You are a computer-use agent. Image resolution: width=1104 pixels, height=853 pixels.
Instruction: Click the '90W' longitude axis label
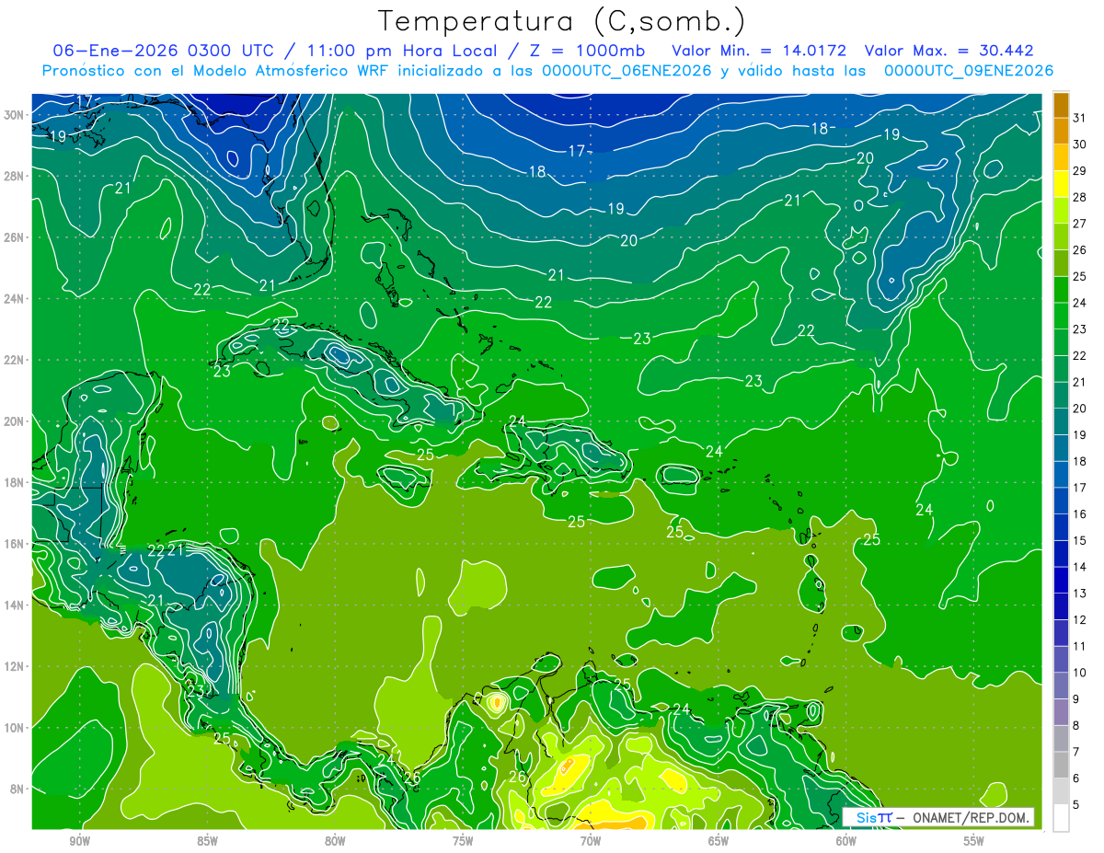pyautogui.click(x=80, y=841)
